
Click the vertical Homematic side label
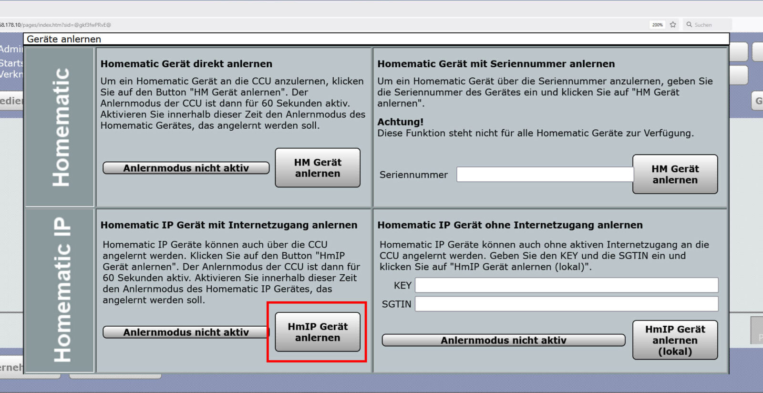60,127
